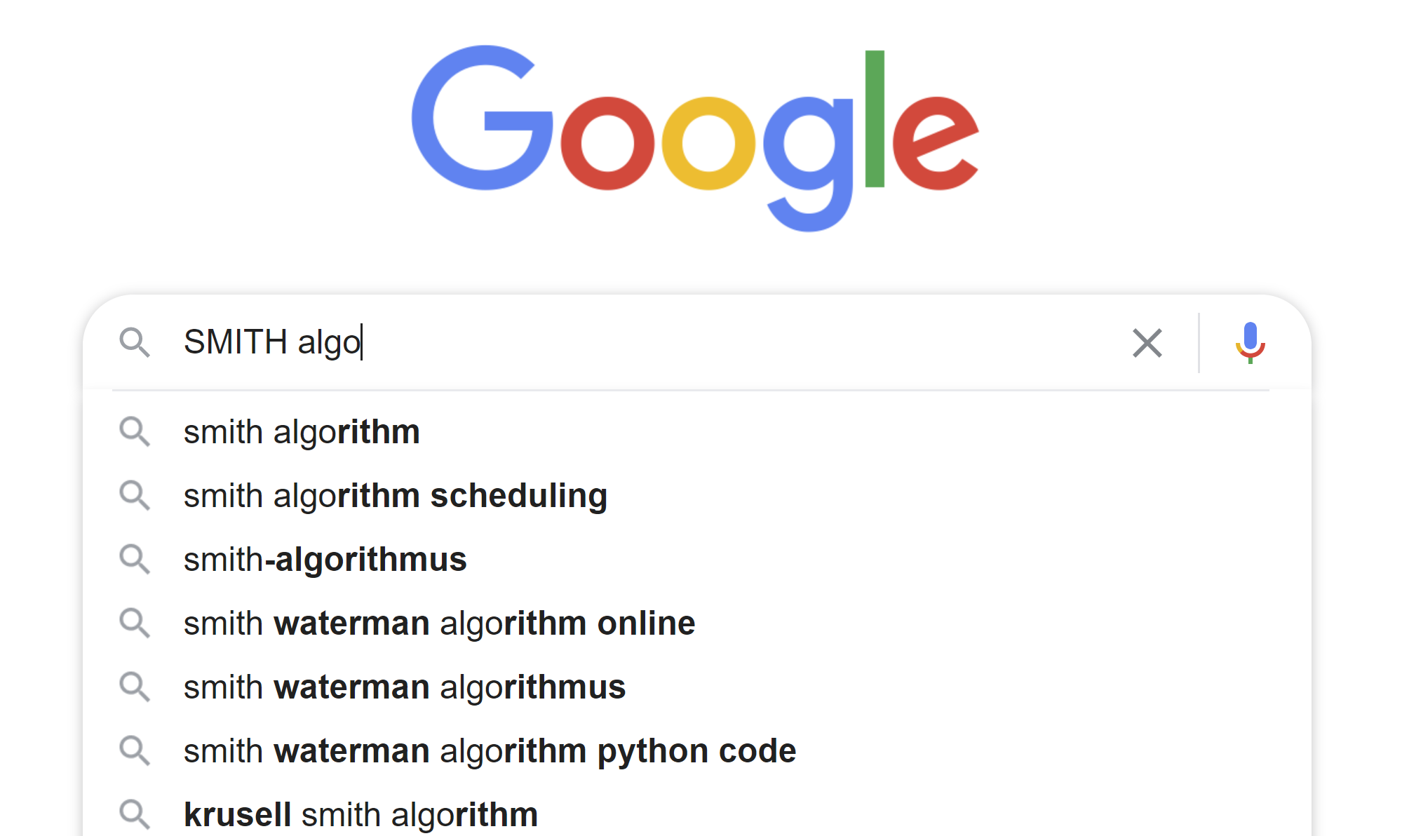Select the suggestion 'smith algorithm'
This screenshot has width=1402, height=836.
302,433
